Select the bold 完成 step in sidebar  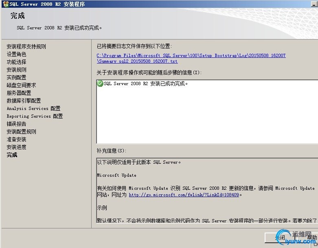tap(12, 155)
